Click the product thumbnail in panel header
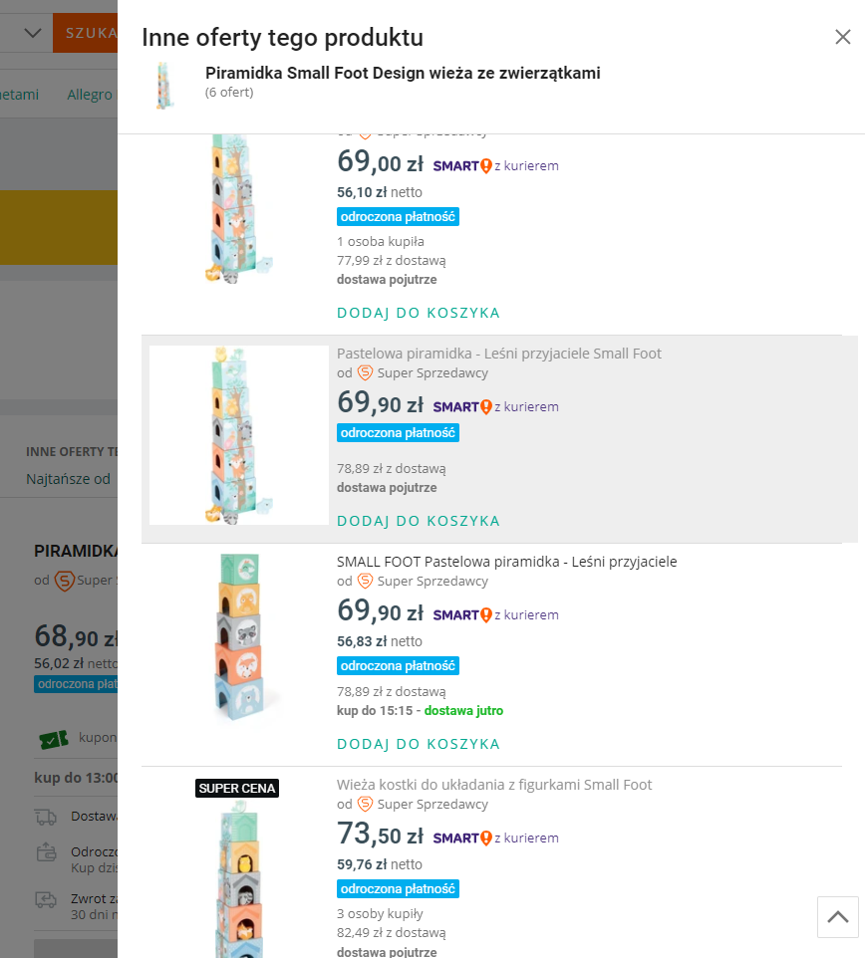This screenshot has height=958, width=865. tap(163, 84)
